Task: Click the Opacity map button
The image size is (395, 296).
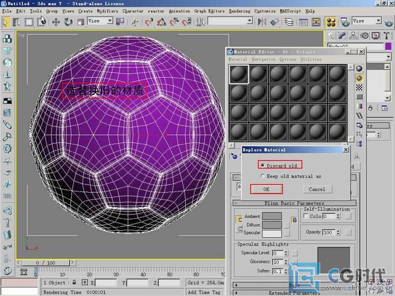Action: (348, 232)
